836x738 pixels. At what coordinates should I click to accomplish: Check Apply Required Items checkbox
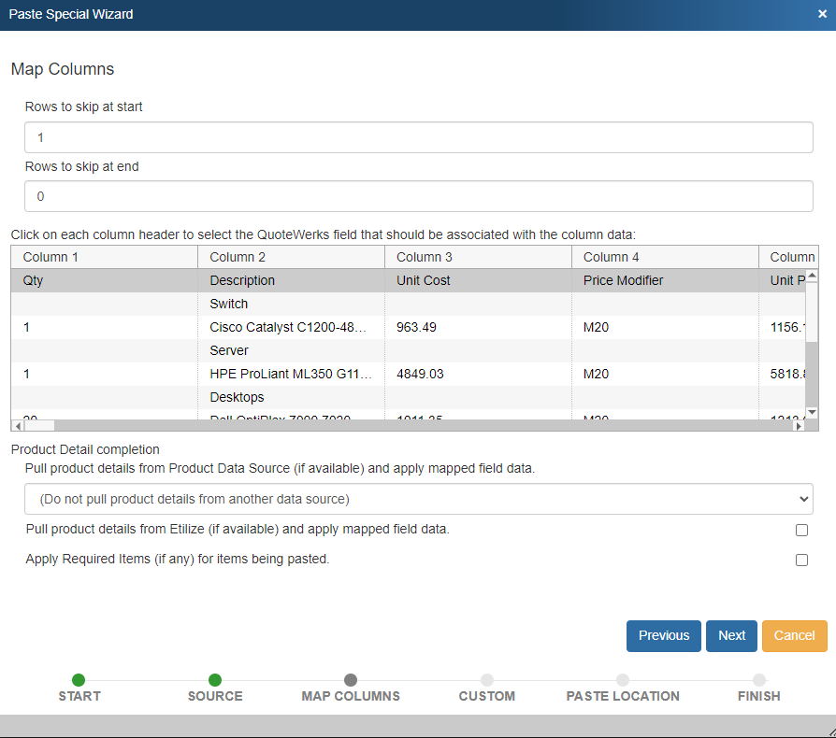[801, 561]
